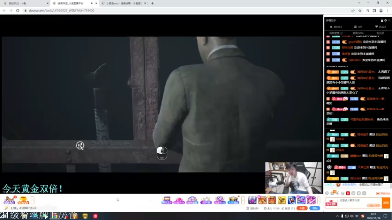Viewport: 392px width, 220px height.
Task: Open a new browser tab
Action: 152,3
